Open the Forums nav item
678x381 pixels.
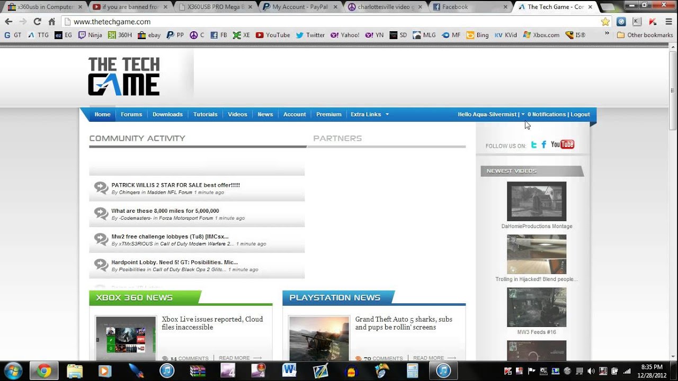pos(131,114)
